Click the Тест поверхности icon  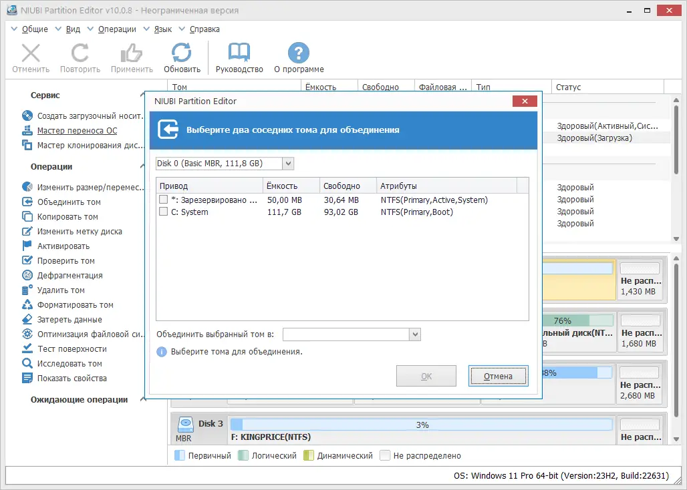click(27, 348)
